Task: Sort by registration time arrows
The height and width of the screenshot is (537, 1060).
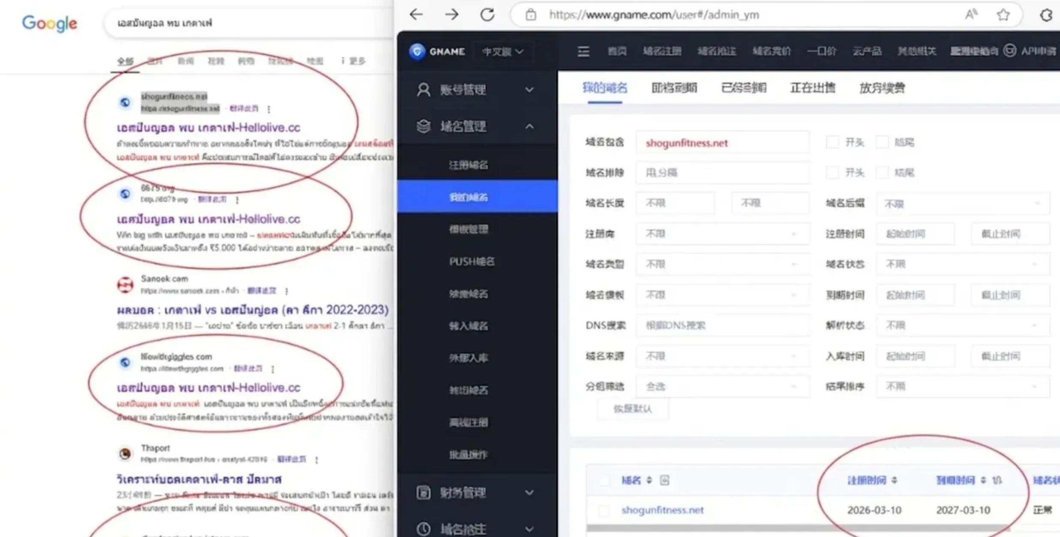Action: pos(894,480)
